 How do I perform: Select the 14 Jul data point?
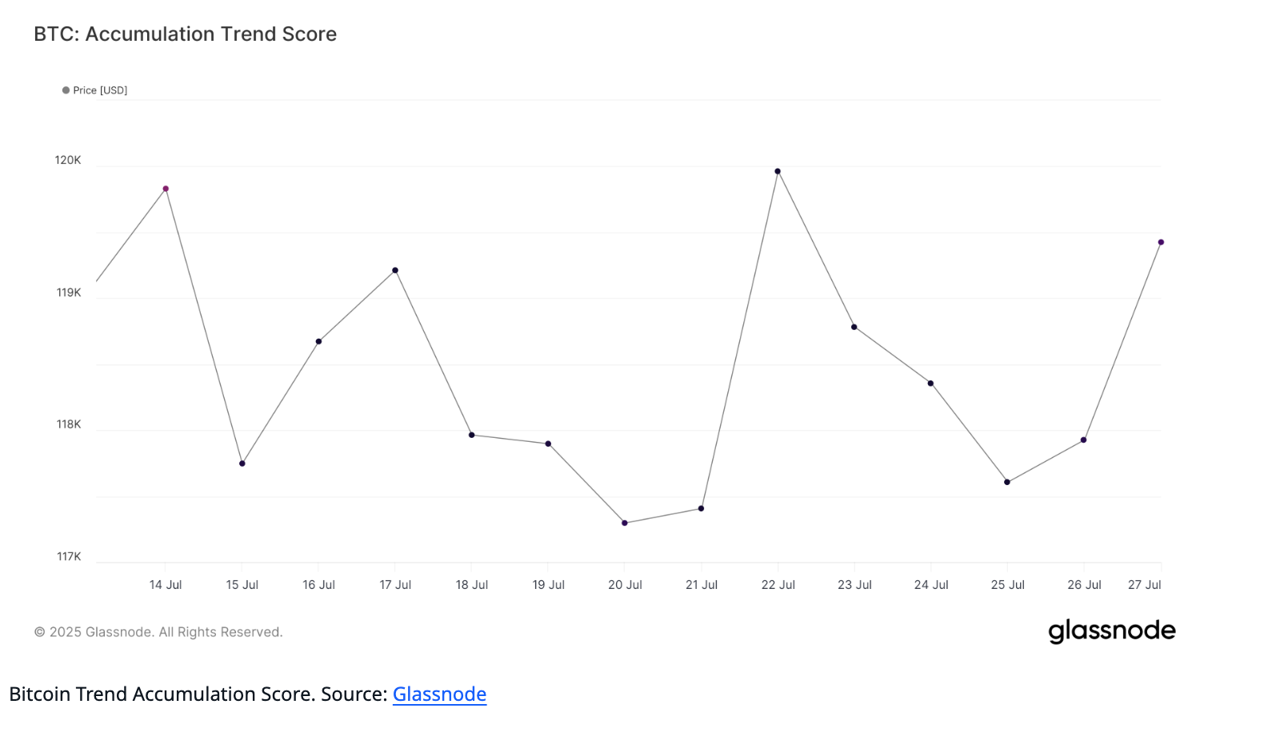[x=166, y=189]
